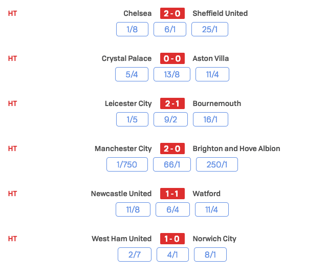Select 13/8 draw odds for Crystal Palace game
The width and height of the screenshot is (326, 275).
(x=171, y=74)
